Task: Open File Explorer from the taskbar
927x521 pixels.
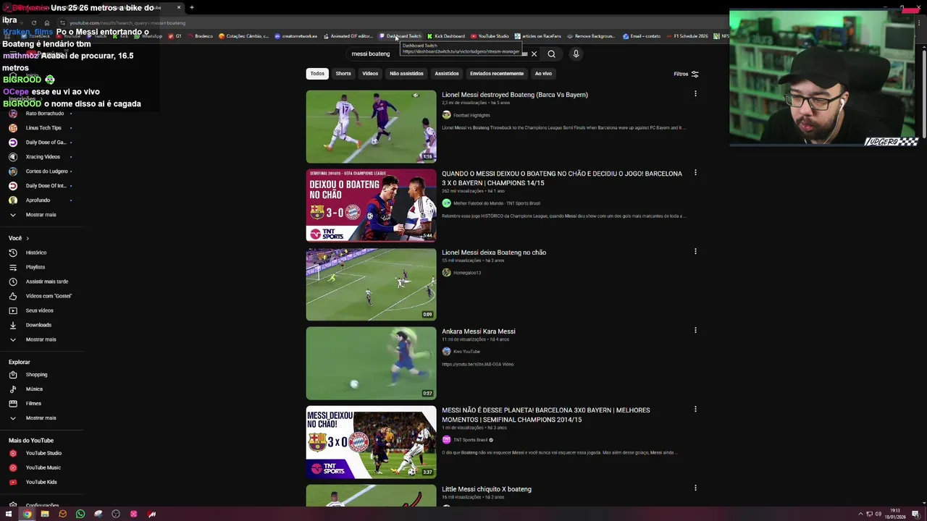Action: click(45, 514)
